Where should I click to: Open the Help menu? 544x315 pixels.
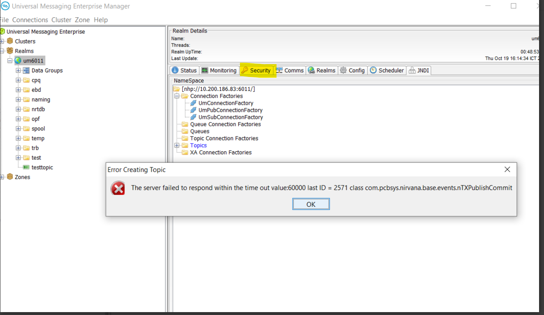101,20
